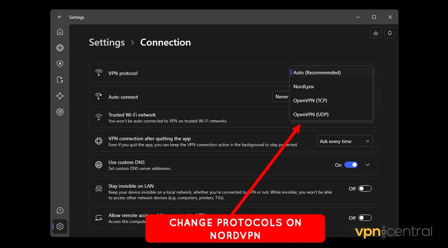Select NordLynx protocol option

[x=304, y=87]
